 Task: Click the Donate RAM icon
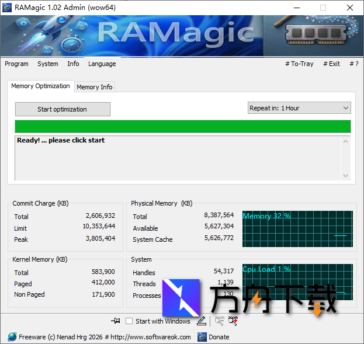click(x=202, y=337)
